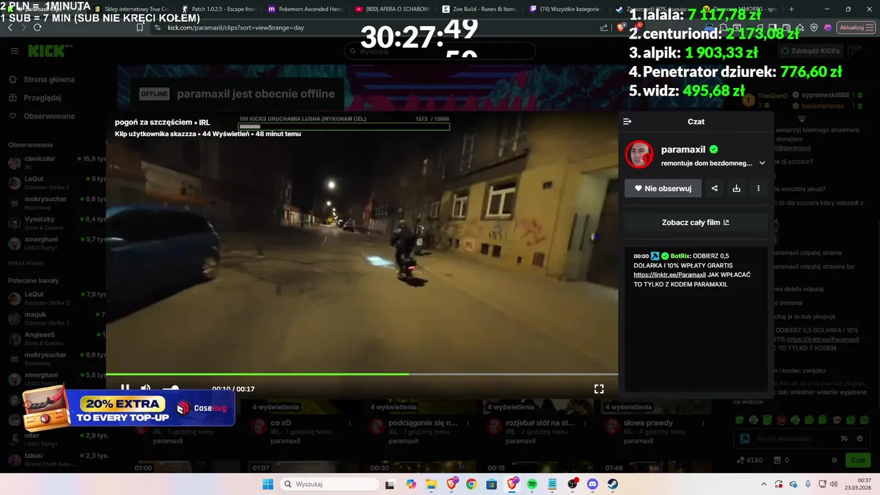
Task: Enter fullscreen mode for the clip
Action: tap(599, 388)
